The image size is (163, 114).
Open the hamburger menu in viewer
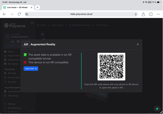pyautogui.click(x=42, y=34)
